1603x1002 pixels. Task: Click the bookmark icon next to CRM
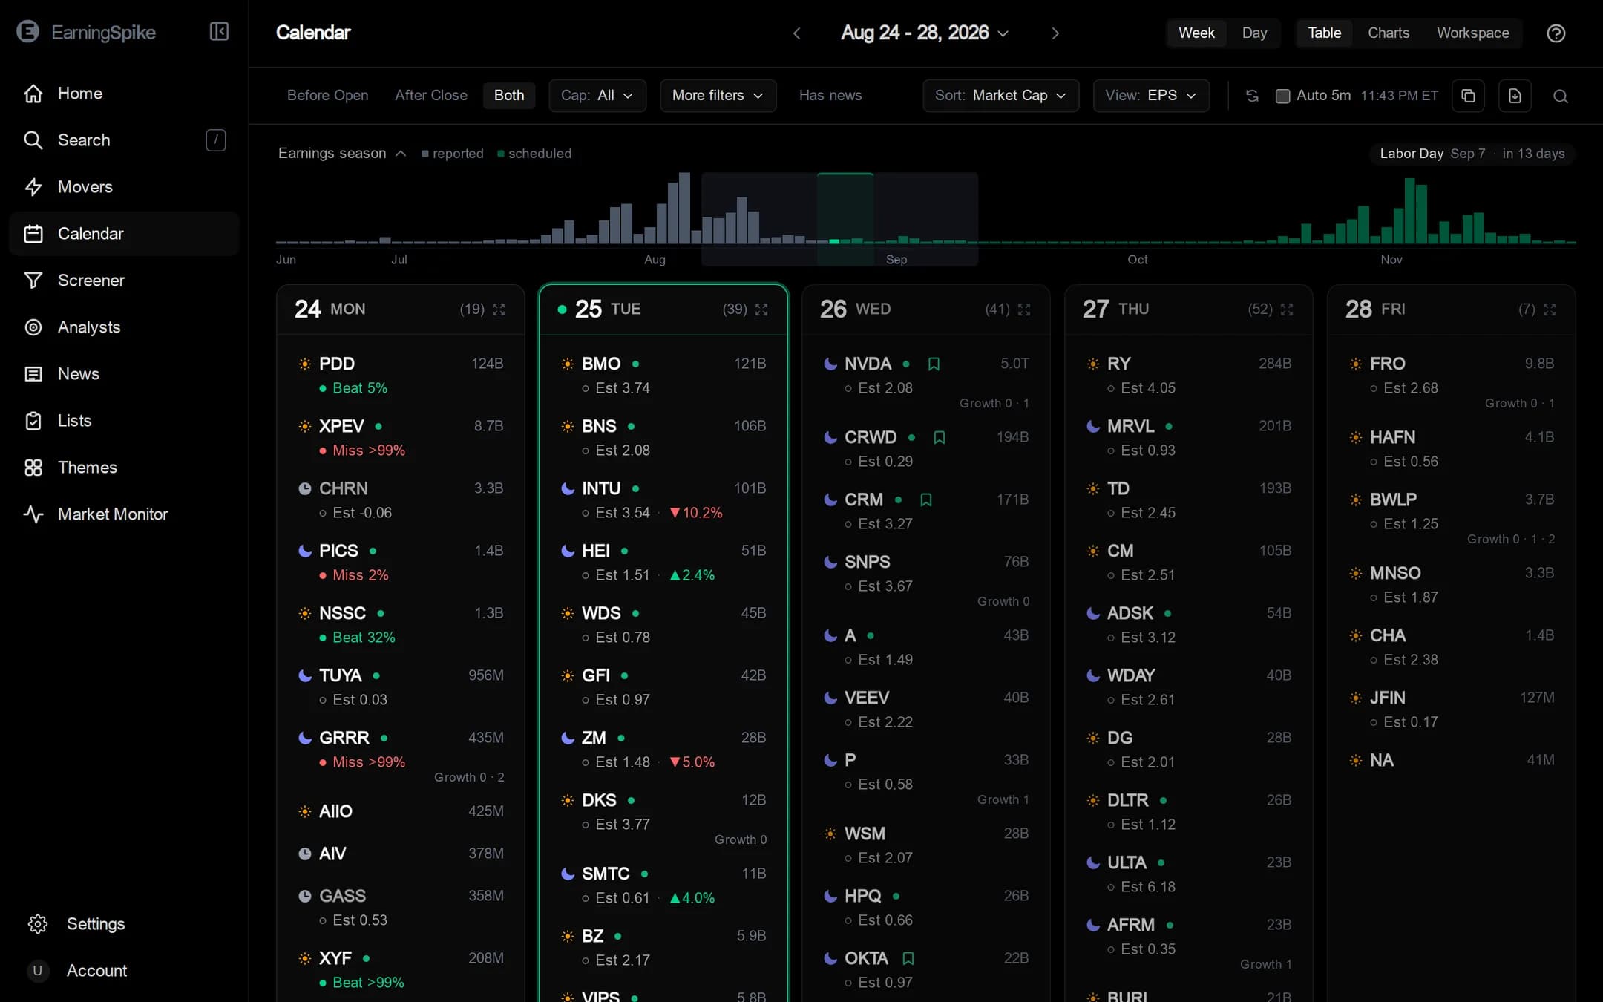[925, 500]
